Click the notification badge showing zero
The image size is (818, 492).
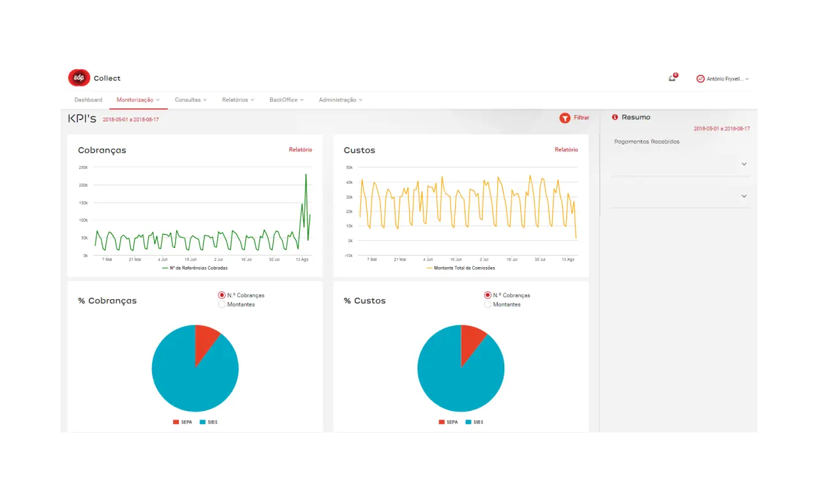click(x=675, y=74)
